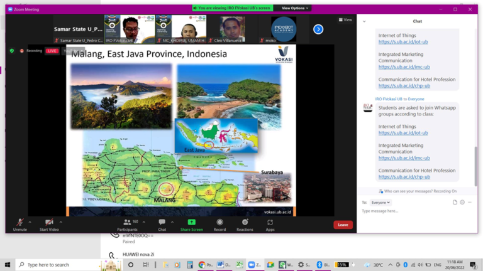Unmute the microphone in Zoom

pos(20,225)
